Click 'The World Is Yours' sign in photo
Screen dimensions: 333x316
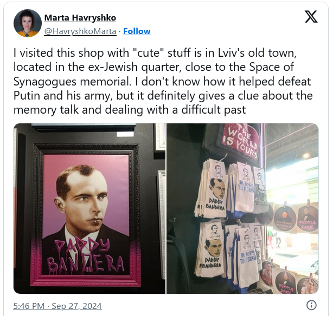pyautogui.click(x=240, y=142)
